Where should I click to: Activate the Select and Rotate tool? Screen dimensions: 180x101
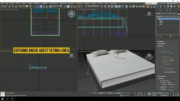(x=44, y=6)
